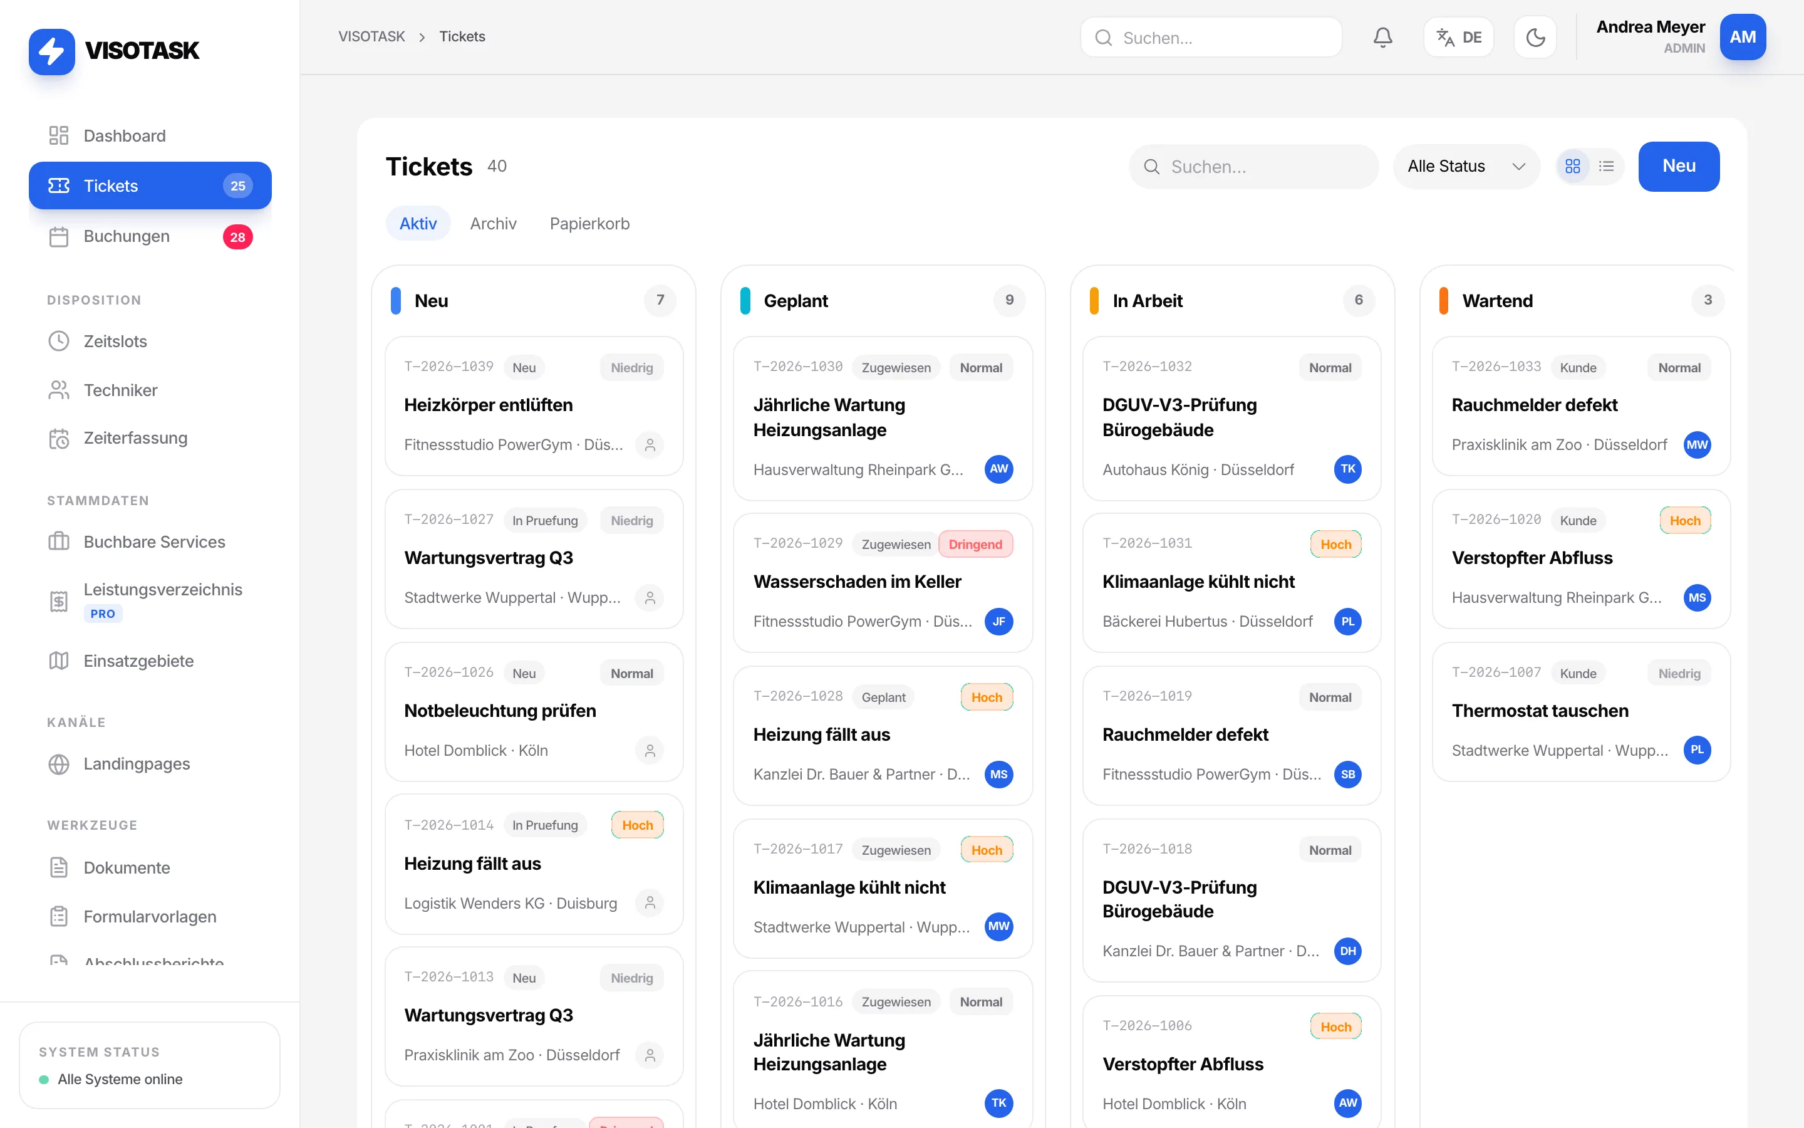
Task: Click TK avatar on ticket T-2026-1016
Action: pyautogui.click(x=999, y=1104)
